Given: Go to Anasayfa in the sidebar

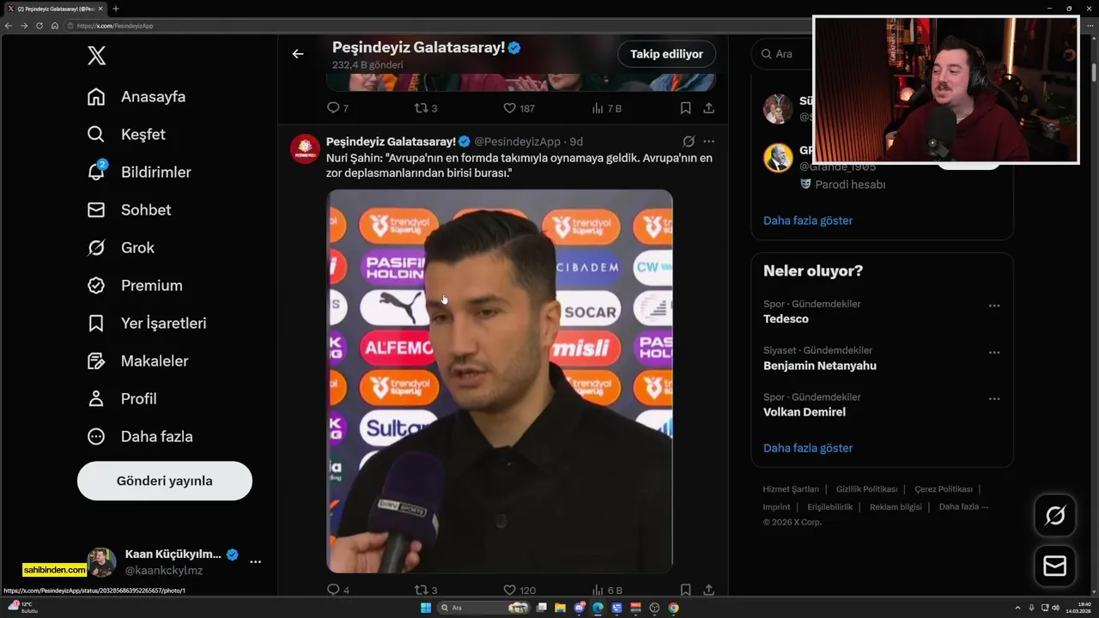Looking at the screenshot, I should pos(137,97).
